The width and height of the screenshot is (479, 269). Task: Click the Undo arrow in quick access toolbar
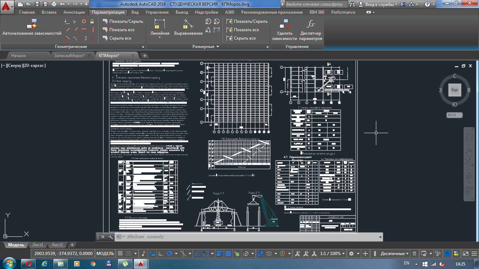[x=63, y=4]
